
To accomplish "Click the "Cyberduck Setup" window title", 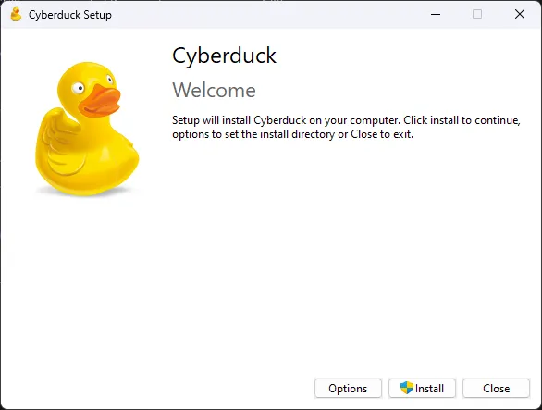I will (x=70, y=15).
